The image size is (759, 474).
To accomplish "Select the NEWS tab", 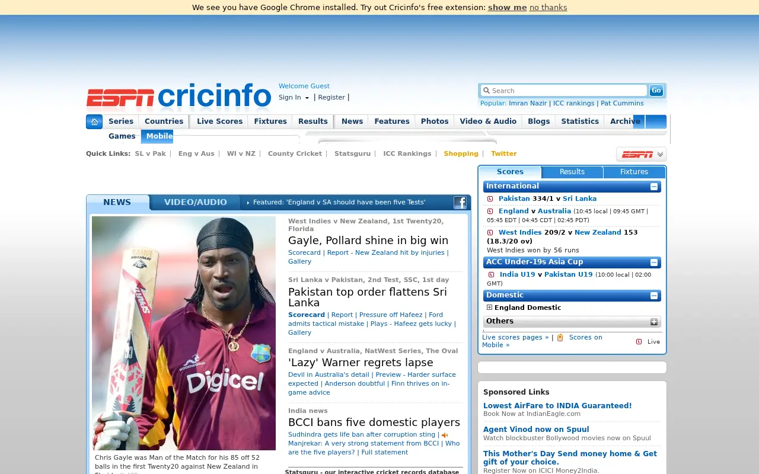I will click(117, 203).
